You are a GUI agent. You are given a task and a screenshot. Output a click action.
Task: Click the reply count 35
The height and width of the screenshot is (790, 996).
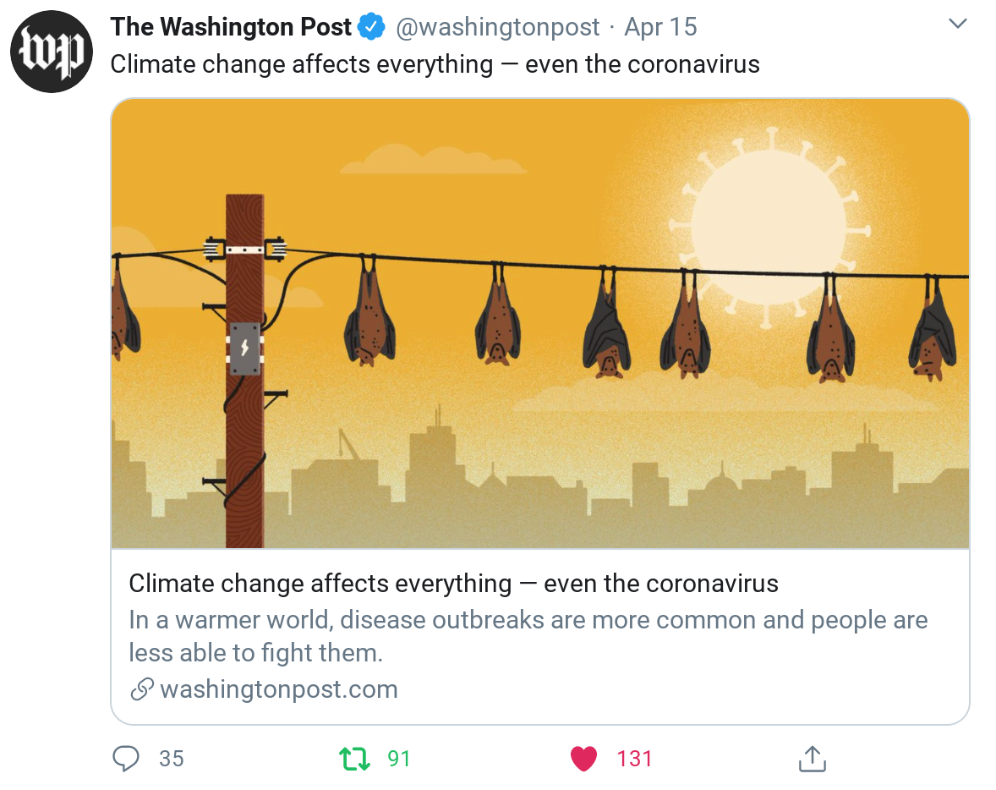[171, 759]
